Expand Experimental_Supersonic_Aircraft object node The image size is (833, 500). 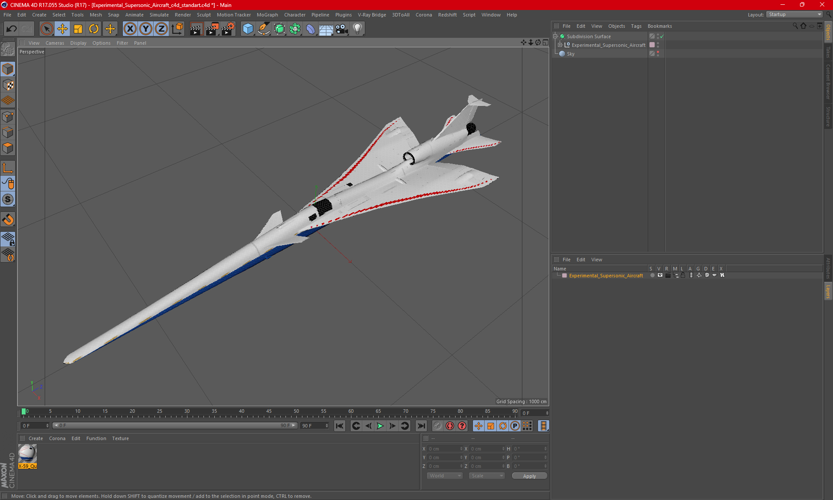tap(560, 45)
